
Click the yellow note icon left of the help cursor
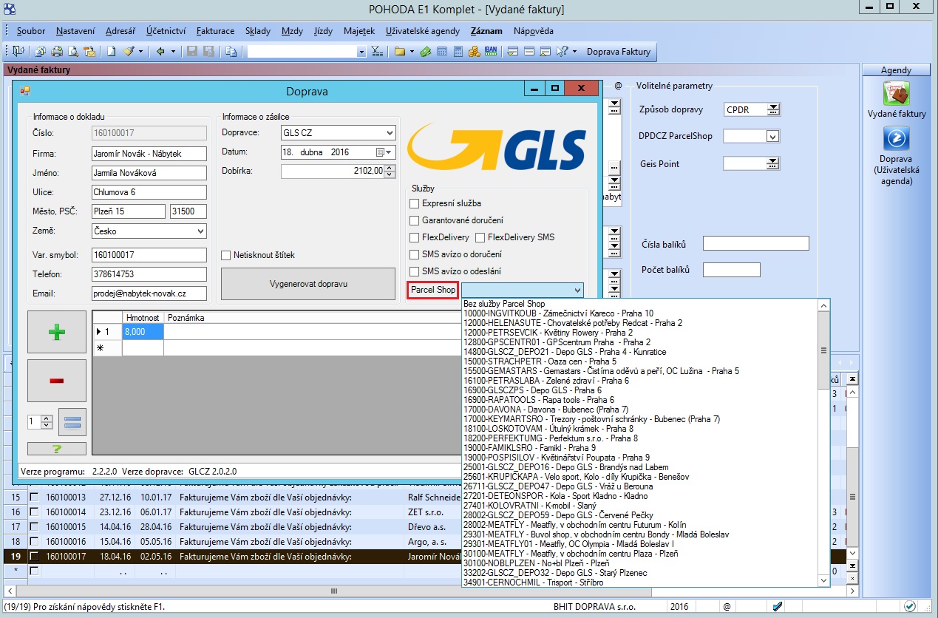point(546,52)
